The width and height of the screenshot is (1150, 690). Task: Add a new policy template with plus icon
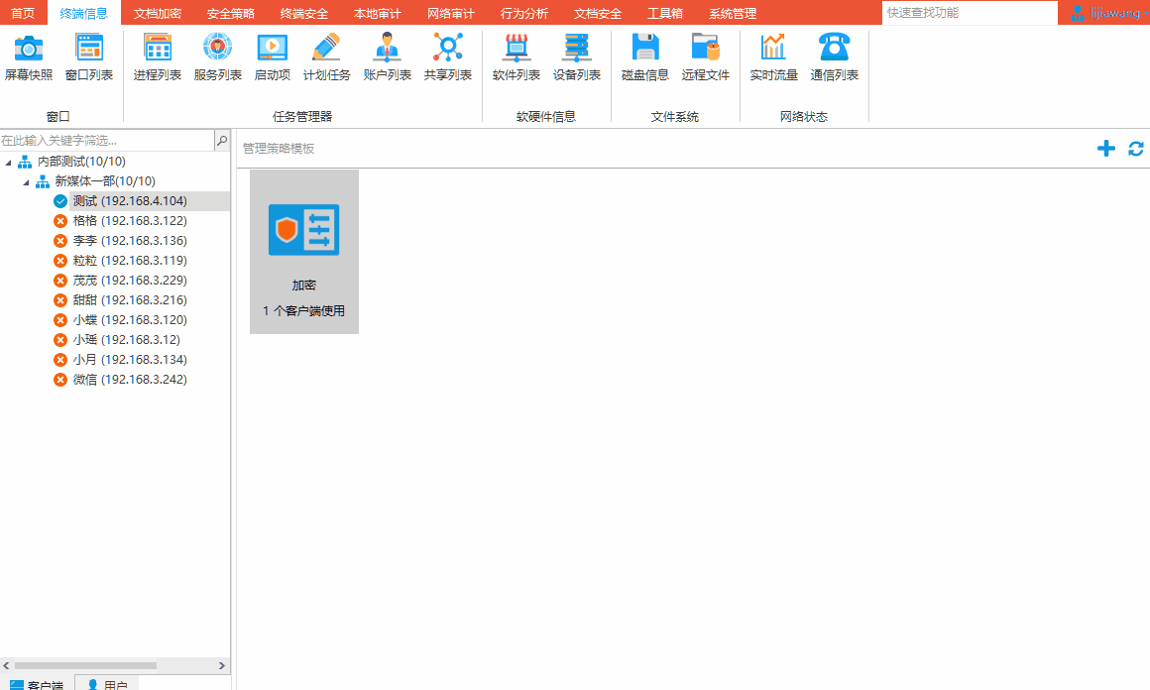click(x=1106, y=149)
